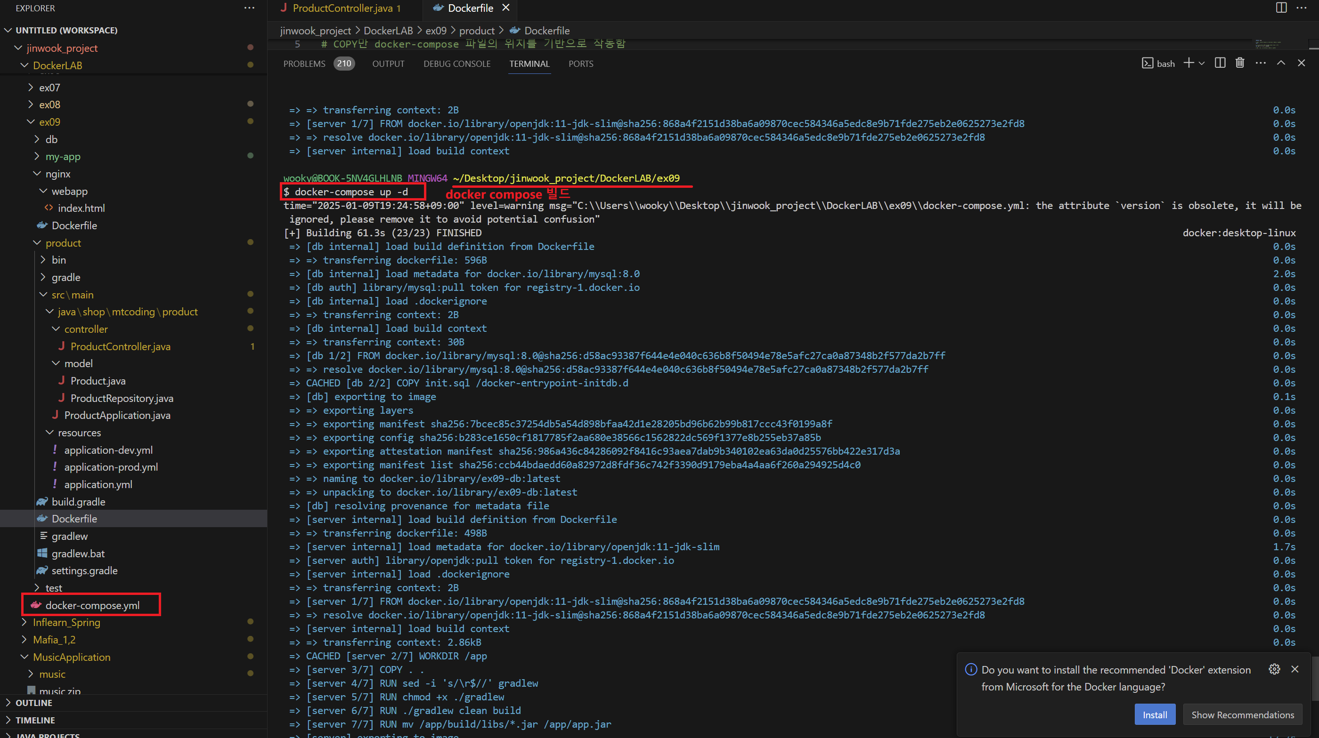This screenshot has height=738, width=1319.
Task: Close the Dockerfile editor tab
Action: [x=506, y=8]
